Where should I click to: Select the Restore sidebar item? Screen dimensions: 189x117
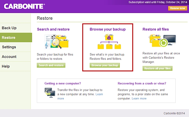[x=16, y=38]
